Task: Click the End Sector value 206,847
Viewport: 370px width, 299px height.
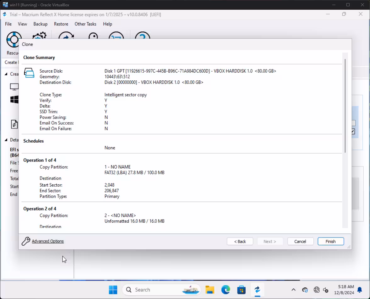Action: (x=112, y=191)
